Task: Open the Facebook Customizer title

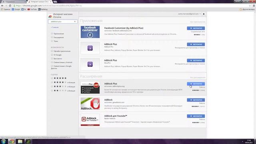Action: point(124,28)
